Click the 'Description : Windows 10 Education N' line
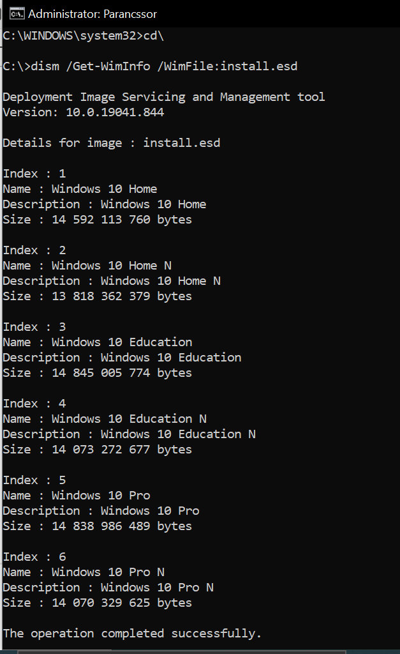The width and height of the screenshot is (400, 654). coord(129,434)
